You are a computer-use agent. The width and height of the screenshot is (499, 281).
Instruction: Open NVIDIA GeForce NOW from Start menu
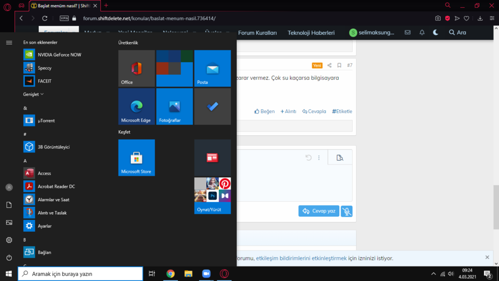(53, 55)
